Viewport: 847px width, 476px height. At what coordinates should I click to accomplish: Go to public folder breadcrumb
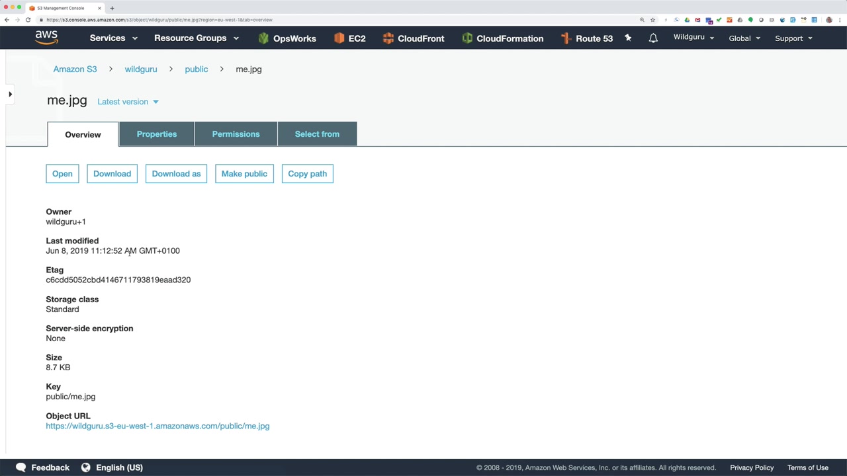pos(196,69)
